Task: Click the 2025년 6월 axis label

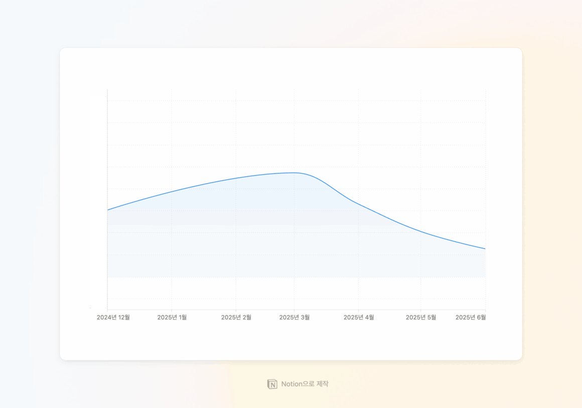Action: (470, 317)
